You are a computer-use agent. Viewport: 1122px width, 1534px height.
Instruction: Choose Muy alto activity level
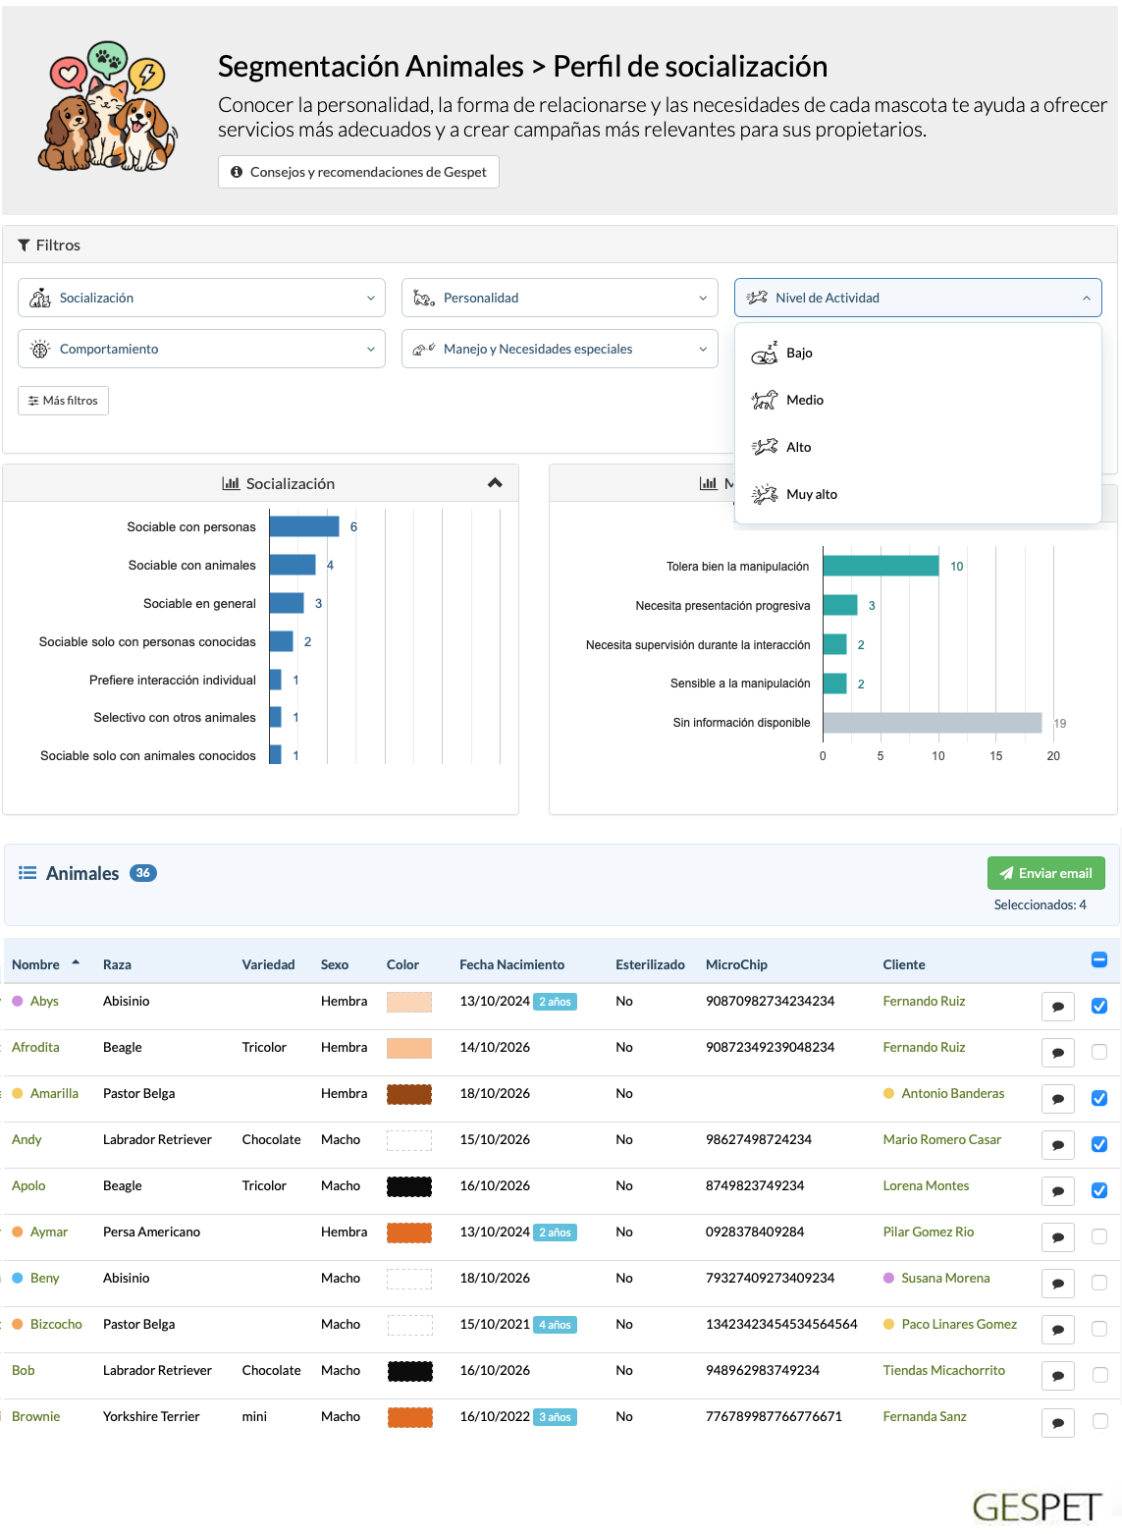[x=918, y=494]
